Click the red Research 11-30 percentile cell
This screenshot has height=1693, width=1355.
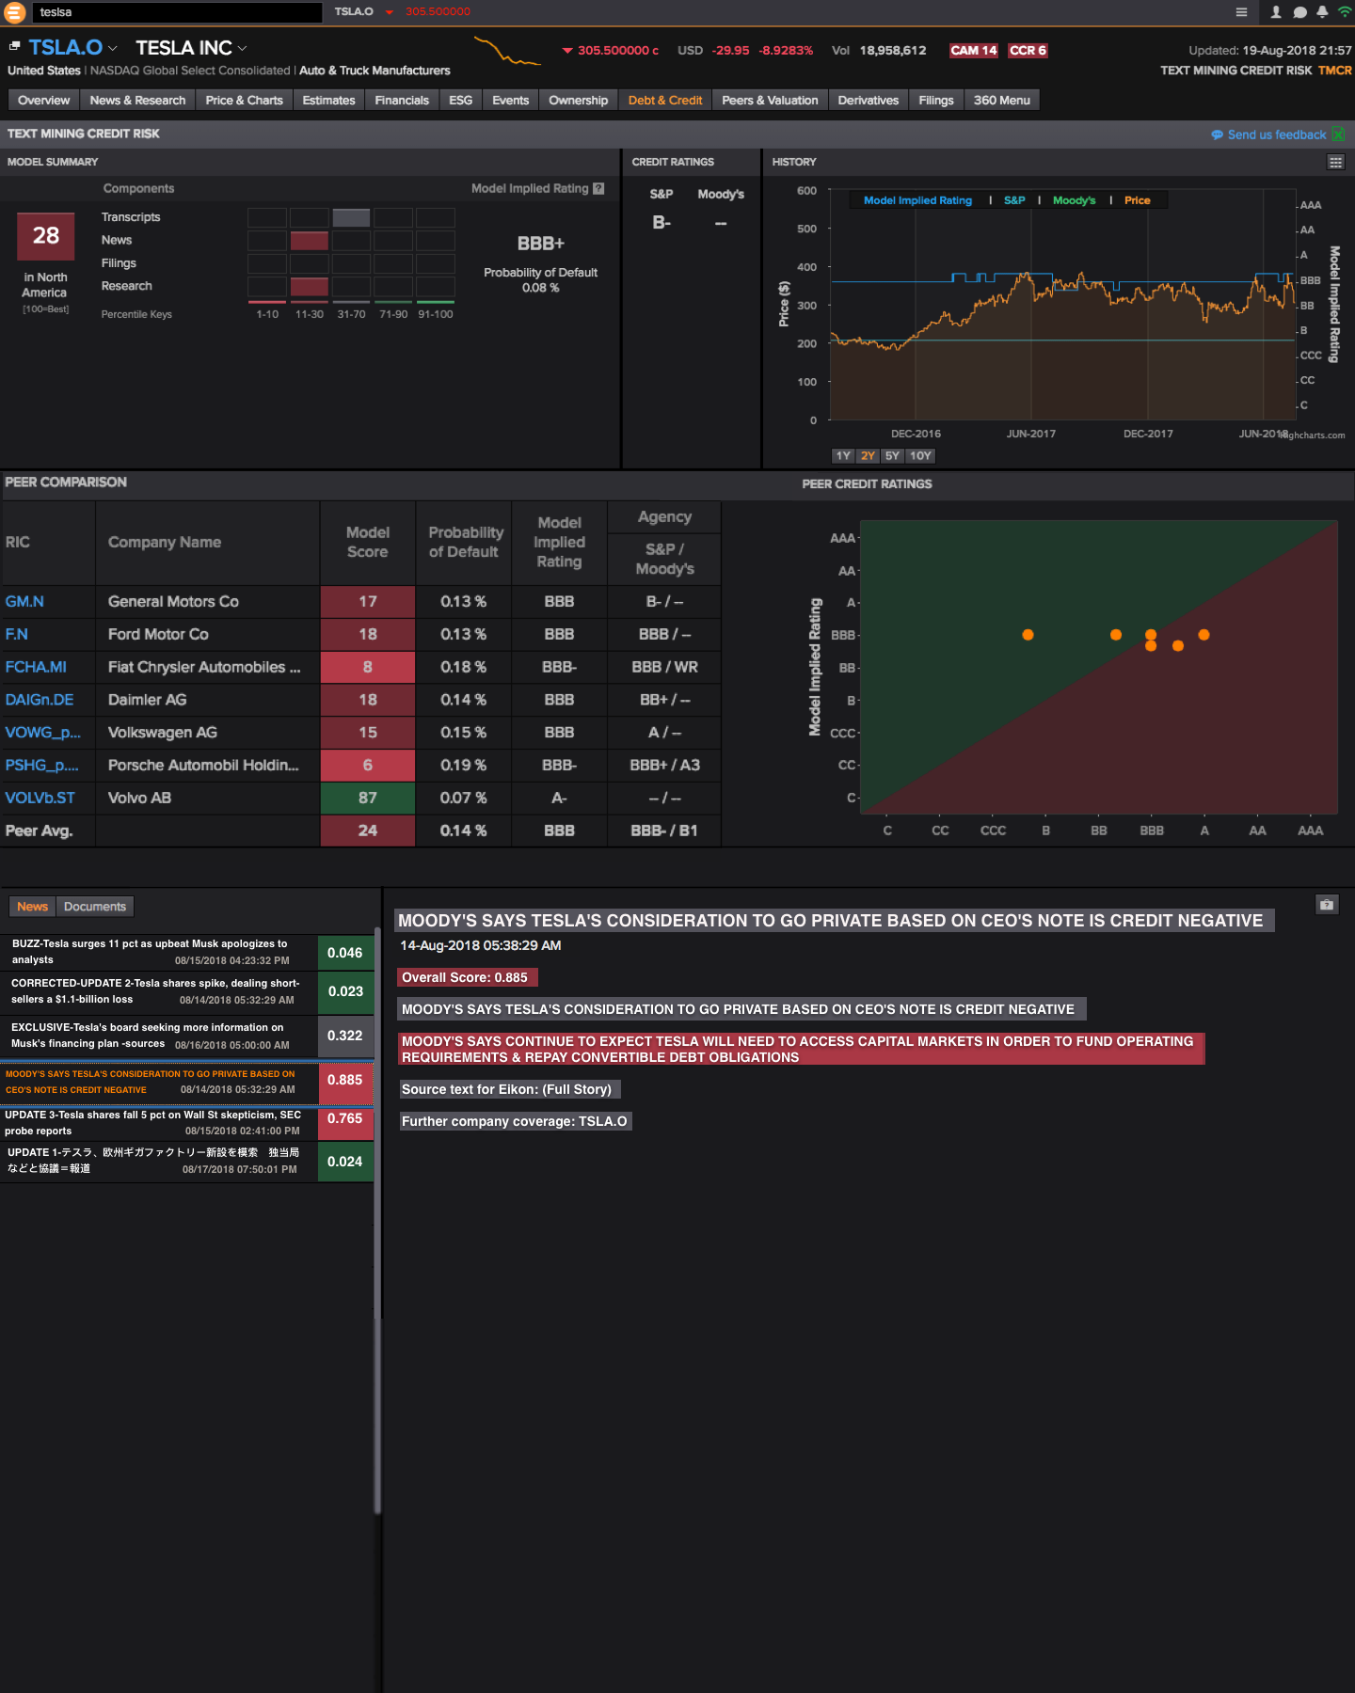point(309,287)
